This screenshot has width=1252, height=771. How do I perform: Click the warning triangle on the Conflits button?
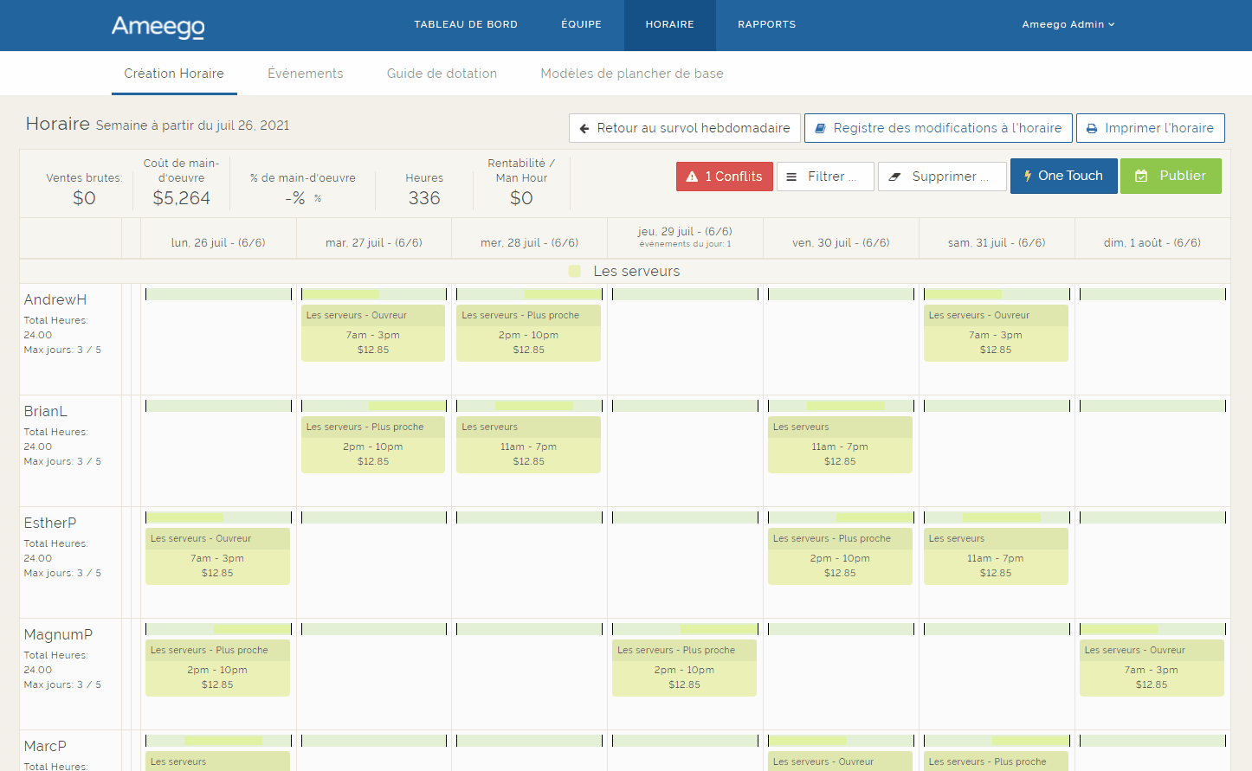coord(692,177)
